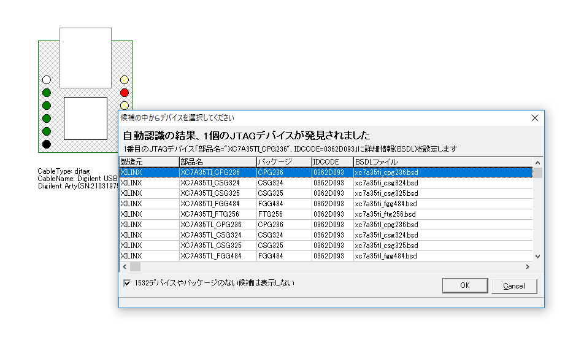565x345 pixels.
Task: Click the black circle at the board's bottom left
Action: click(47, 144)
